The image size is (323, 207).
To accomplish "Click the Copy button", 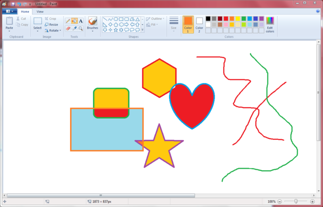I will (22, 25).
